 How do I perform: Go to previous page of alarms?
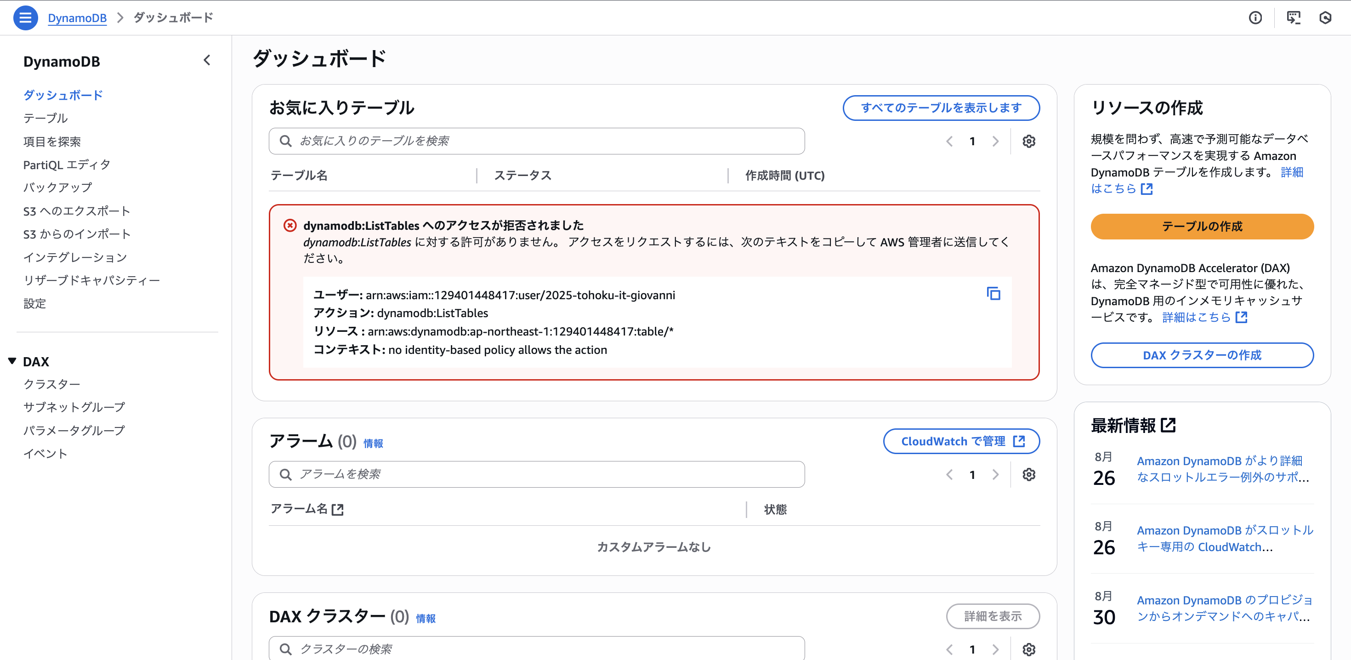(x=949, y=474)
